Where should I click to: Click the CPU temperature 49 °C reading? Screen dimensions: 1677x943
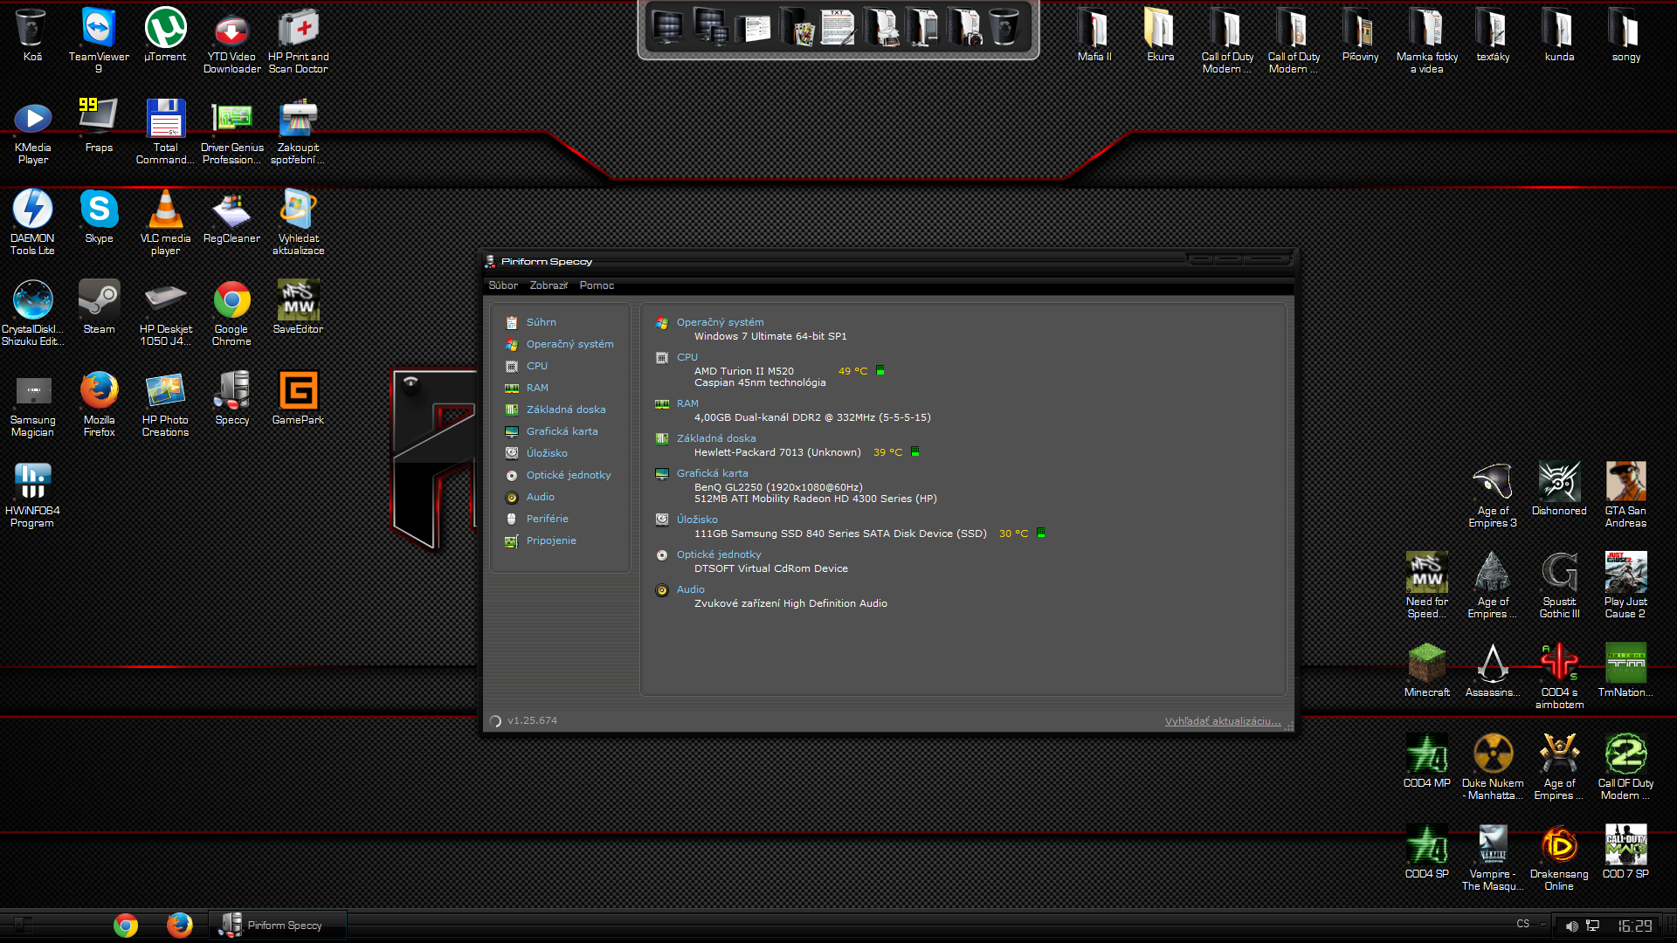pyautogui.click(x=852, y=371)
